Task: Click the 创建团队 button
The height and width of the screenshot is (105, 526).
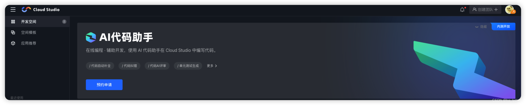Action: [485, 9]
